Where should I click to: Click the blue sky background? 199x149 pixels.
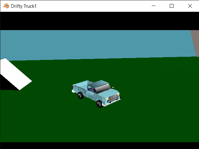click(93, 43)
